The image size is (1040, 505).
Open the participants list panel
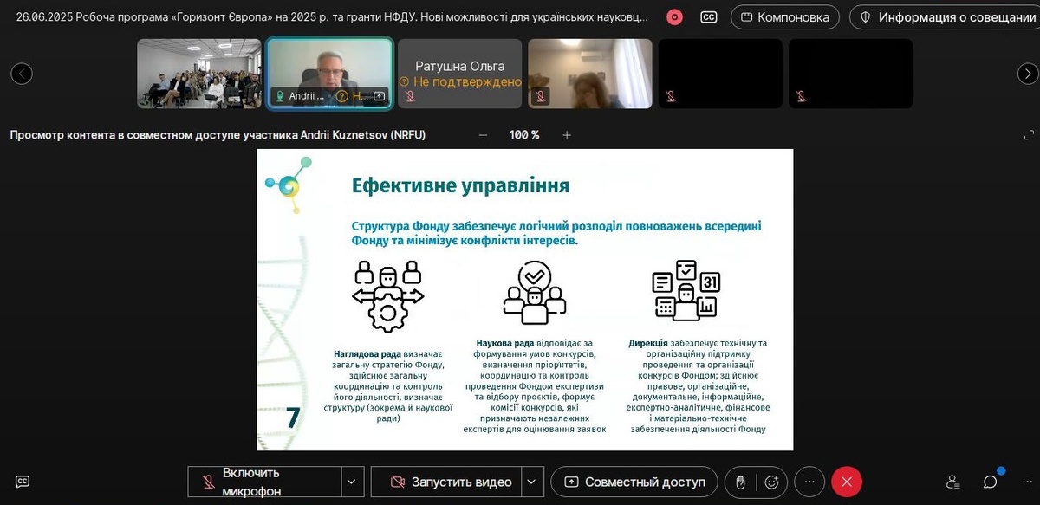(x=952, y=482)
